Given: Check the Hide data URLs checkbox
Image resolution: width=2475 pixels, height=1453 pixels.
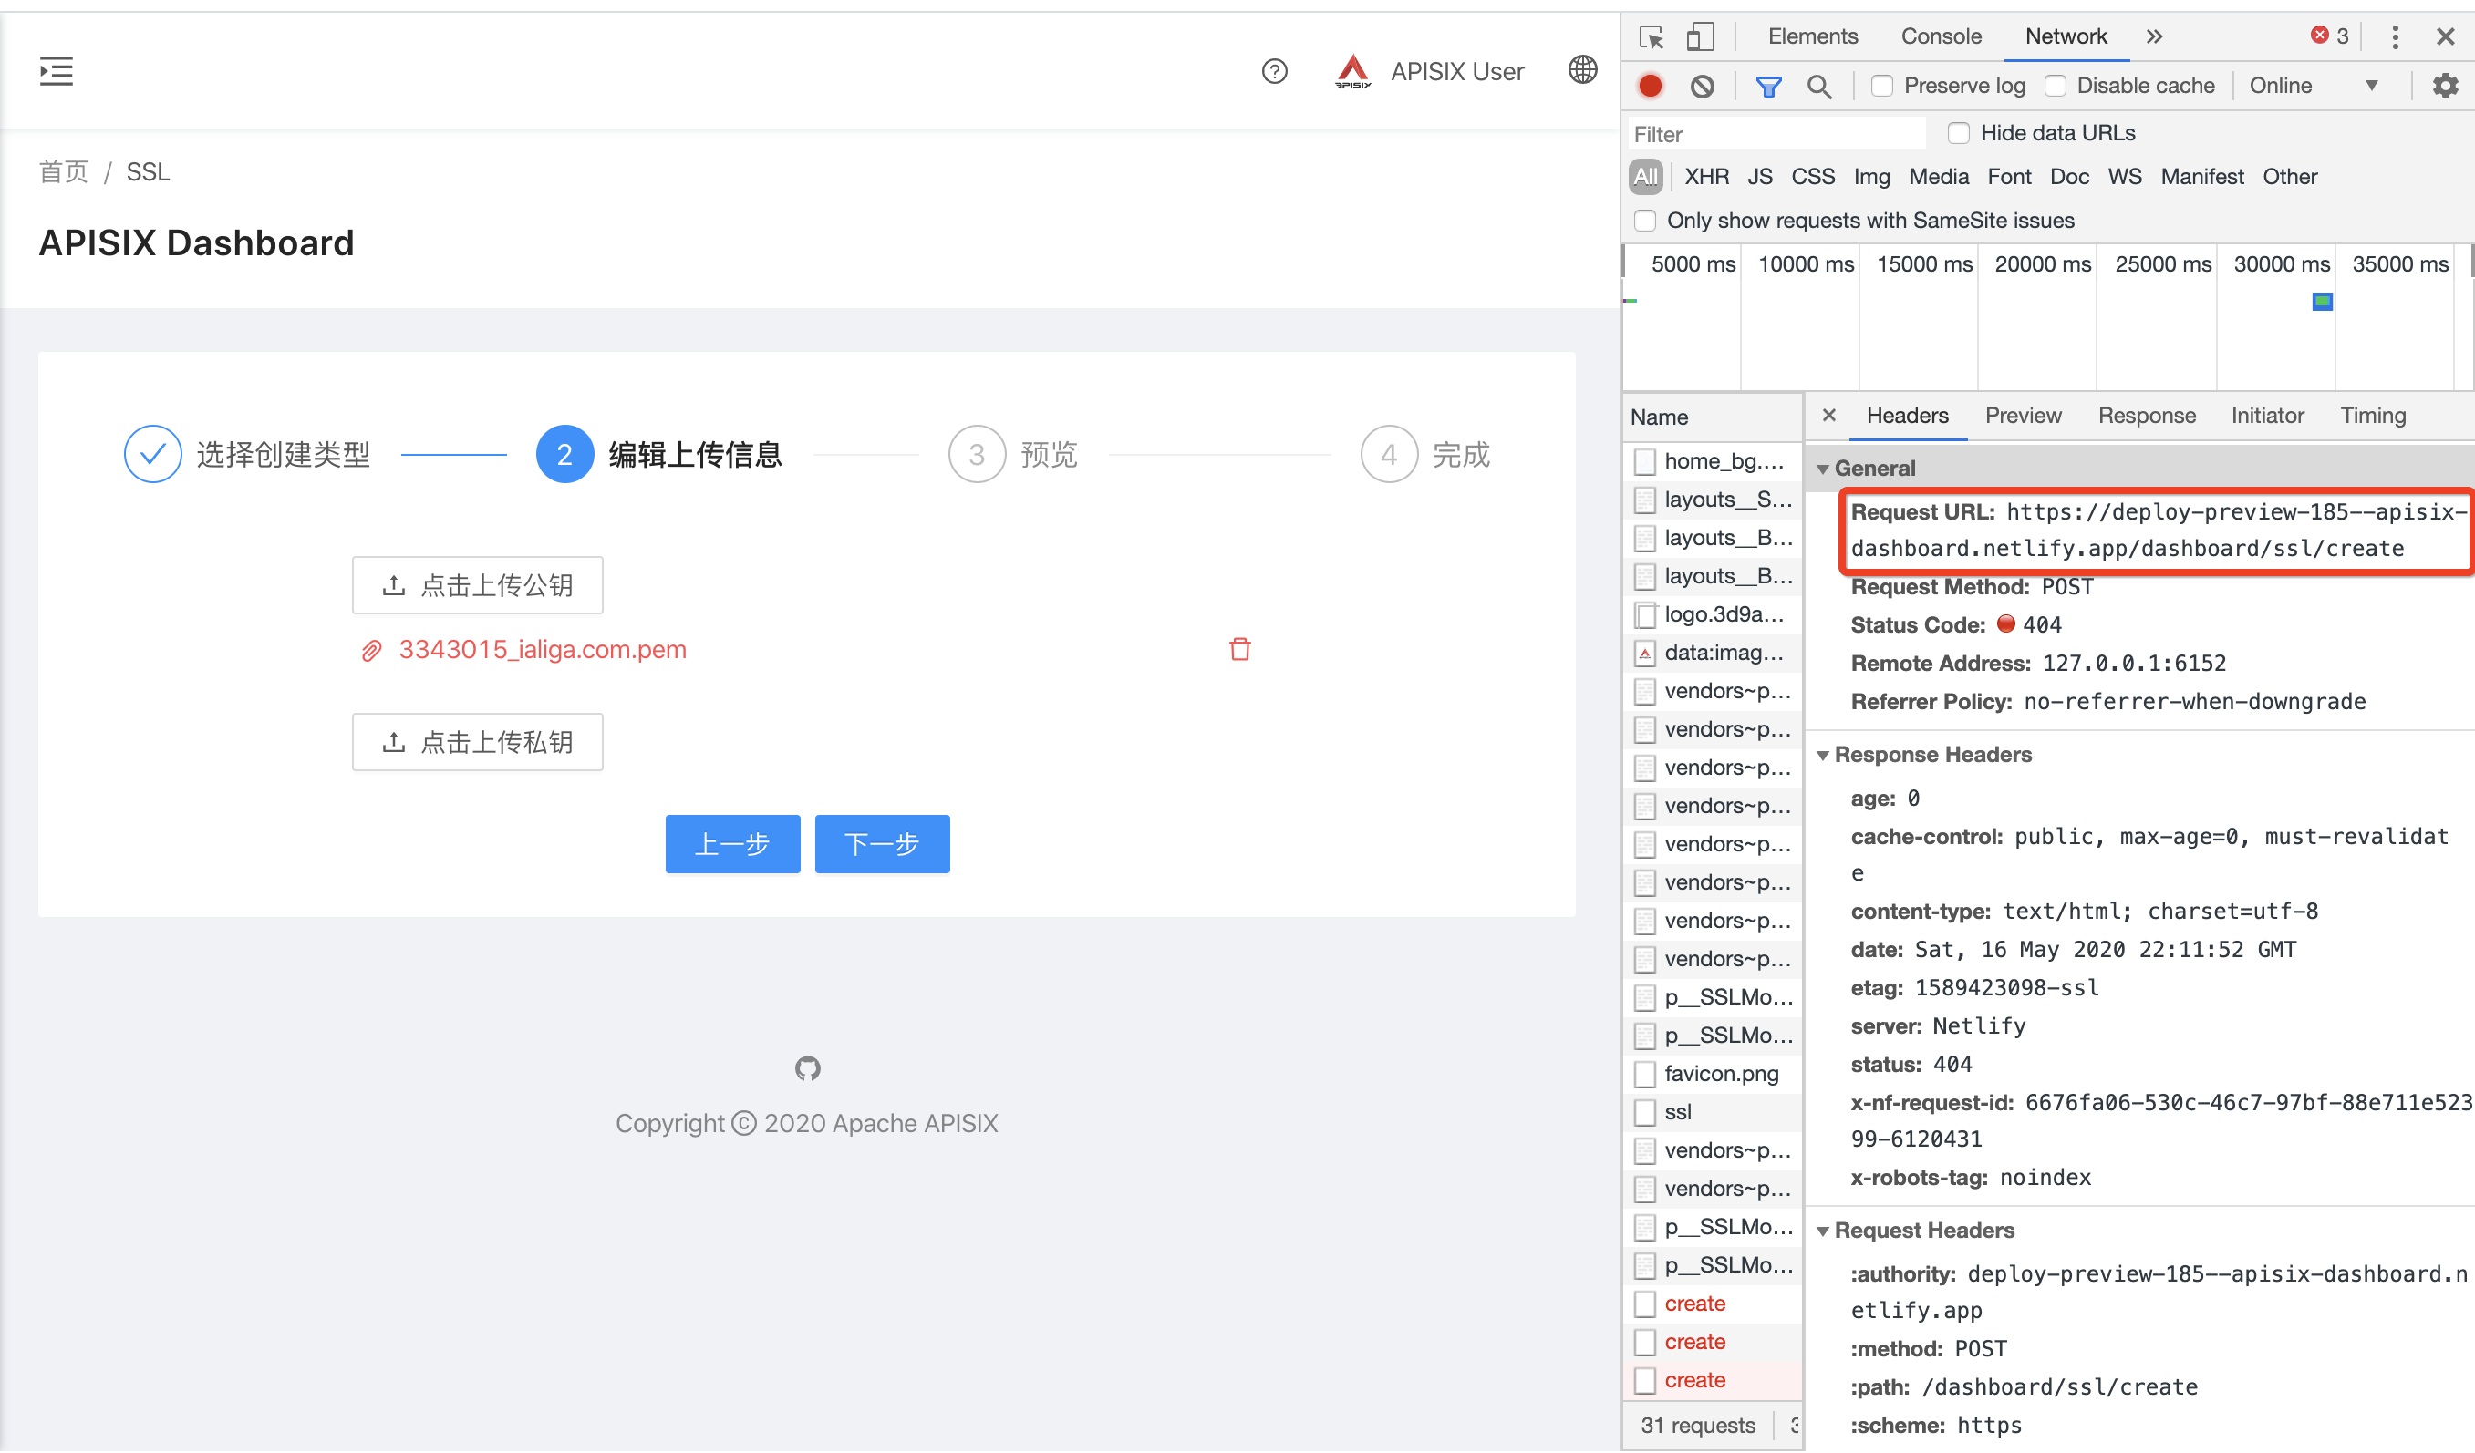Looking at the screenshot, I should (1959, 132).
